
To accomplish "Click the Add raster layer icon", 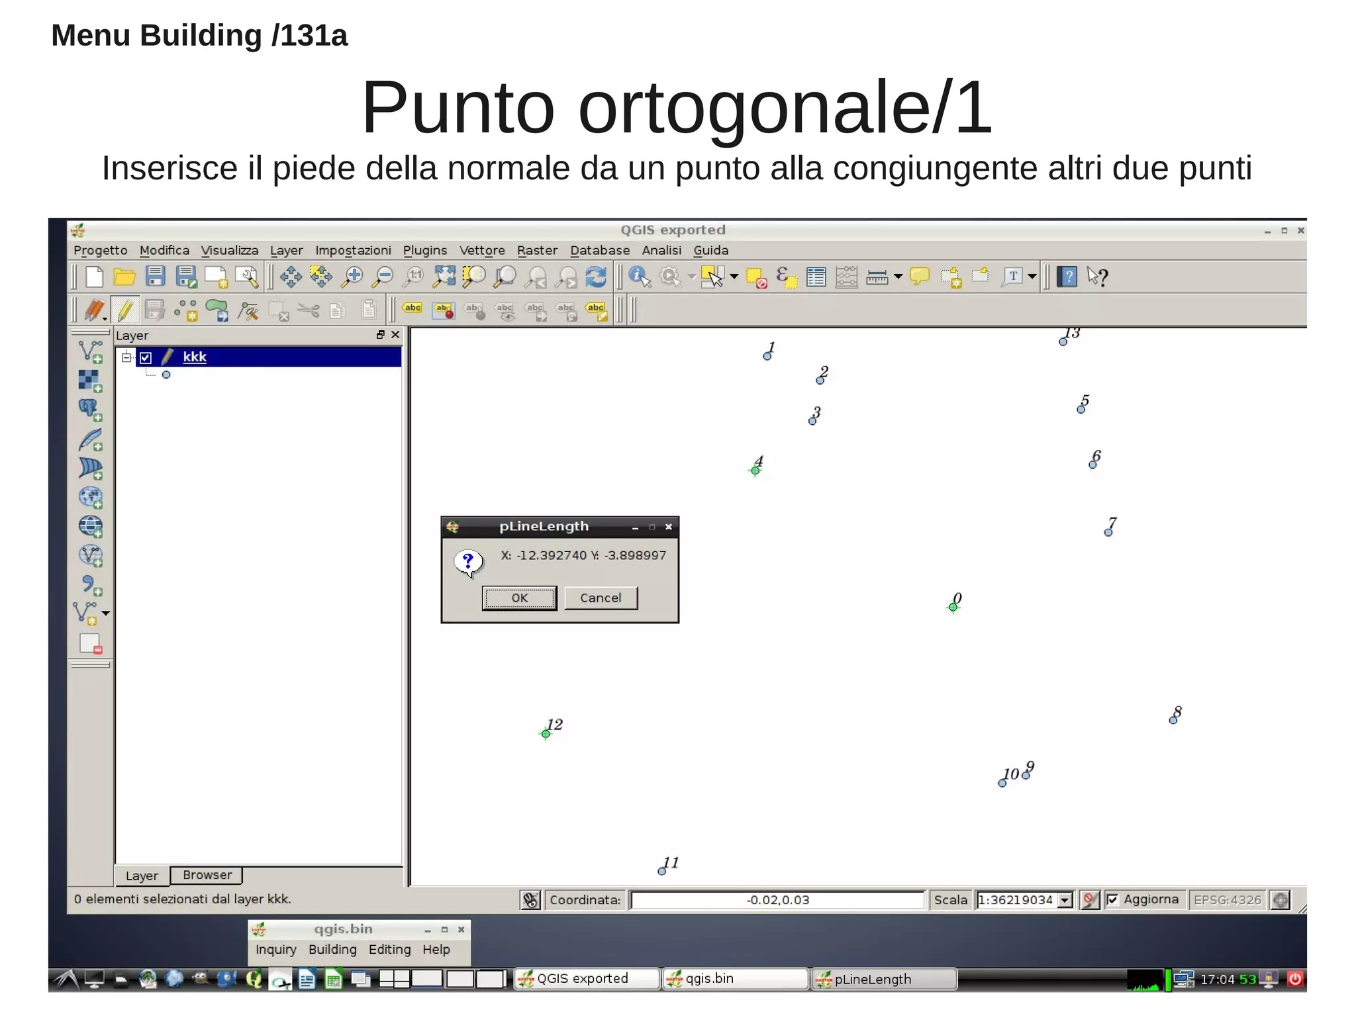I will tap(90, 381).
